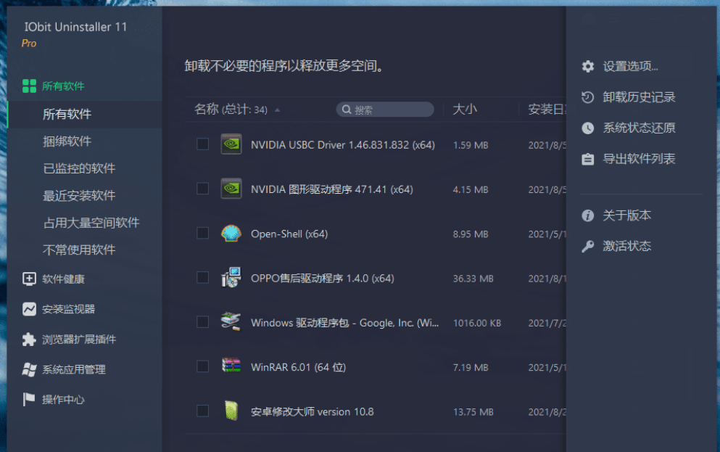Tick the Open-Shell (x64) checkbox
Screen dimensions: 720x452
pyautogui.click(x=202, y=234)
